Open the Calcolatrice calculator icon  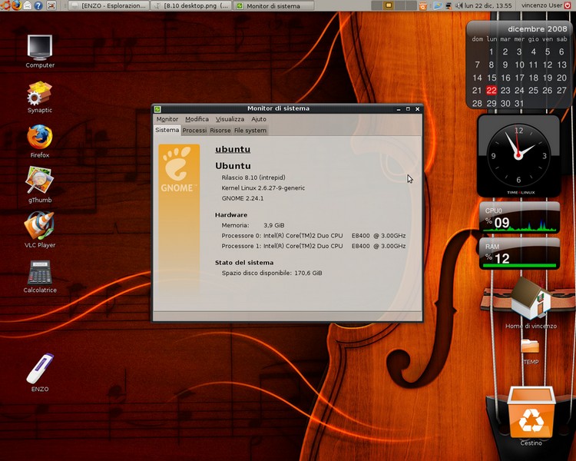click(x=40, y=277)
